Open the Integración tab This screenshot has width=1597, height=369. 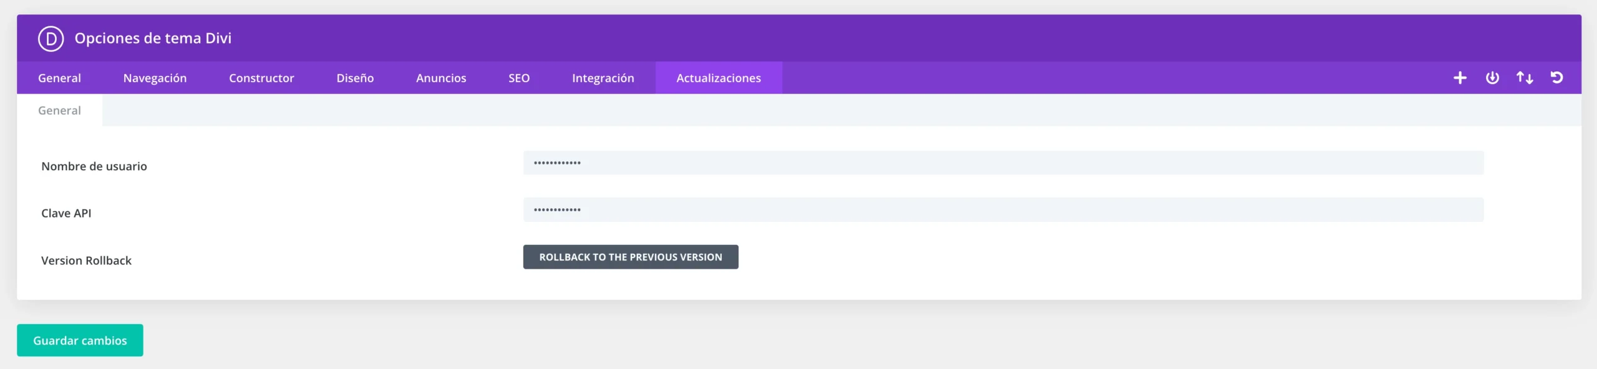(x=603, y=78)
